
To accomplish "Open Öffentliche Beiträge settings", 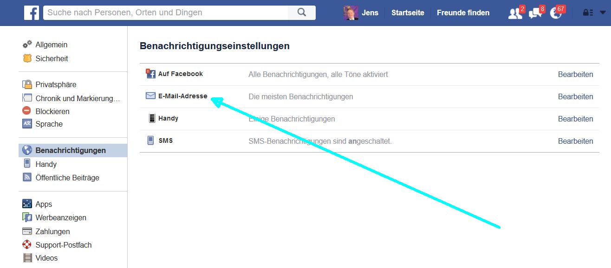I will click(67, 178).
